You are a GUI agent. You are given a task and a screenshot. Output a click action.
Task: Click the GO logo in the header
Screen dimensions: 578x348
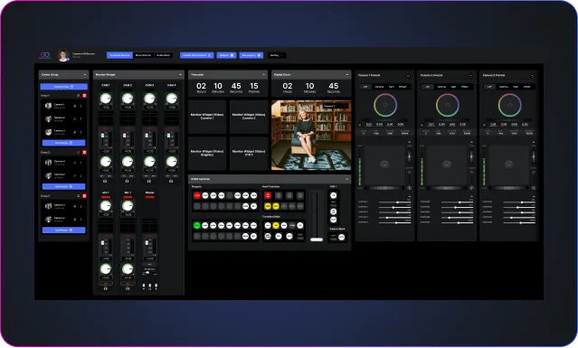click(45, 55)
